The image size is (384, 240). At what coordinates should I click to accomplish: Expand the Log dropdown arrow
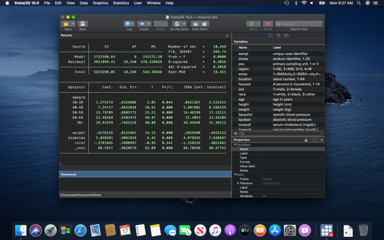point(132,24)
